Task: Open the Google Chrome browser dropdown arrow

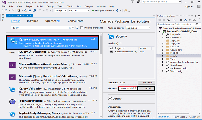Action: click(x=113, y=11)
